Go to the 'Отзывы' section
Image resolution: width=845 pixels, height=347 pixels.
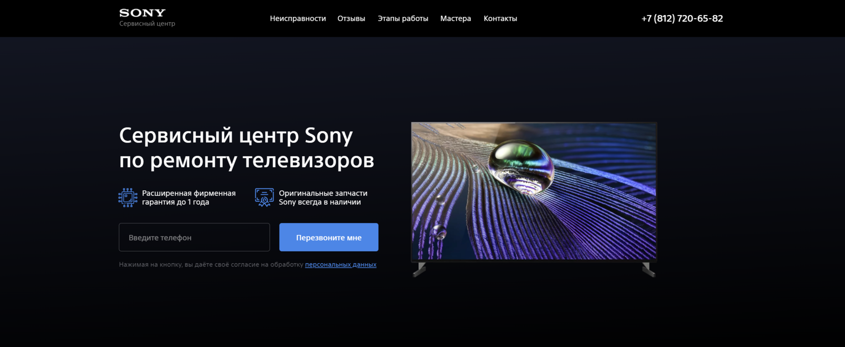351,19
